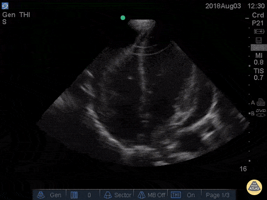Toggle the MB Off softkey
The height and width of the screenshot is (200, 267).
click(151, 195)
